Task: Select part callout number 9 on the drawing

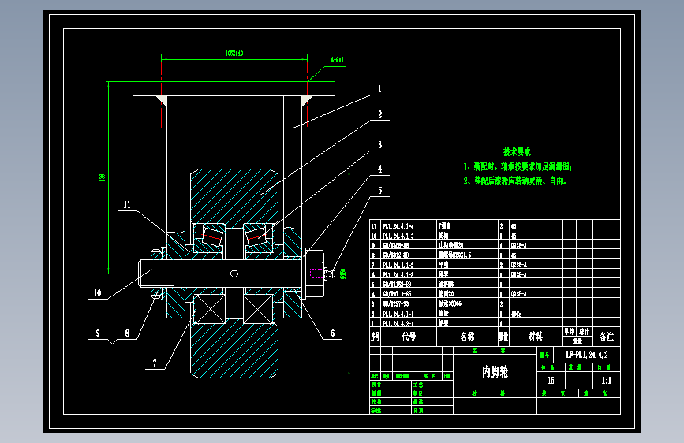Action: pos(98,333)
